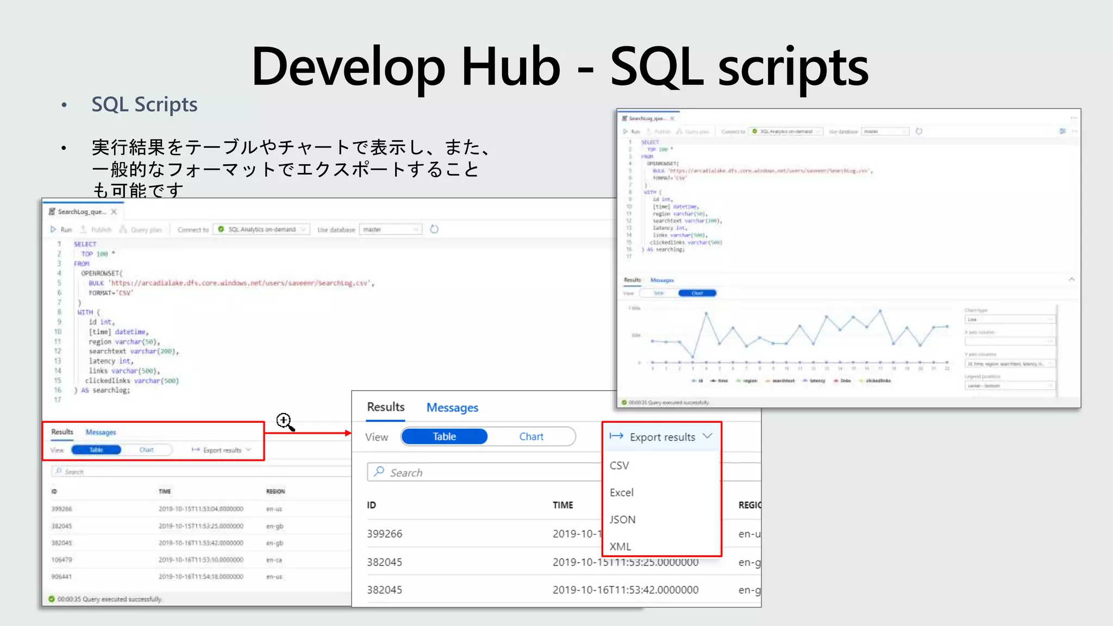The image size is (1113, 626).
Task: Open X axis column dropdown
Action: 1010,341
